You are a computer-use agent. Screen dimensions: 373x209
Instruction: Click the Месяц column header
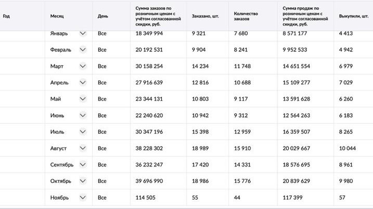pos(57,16)
